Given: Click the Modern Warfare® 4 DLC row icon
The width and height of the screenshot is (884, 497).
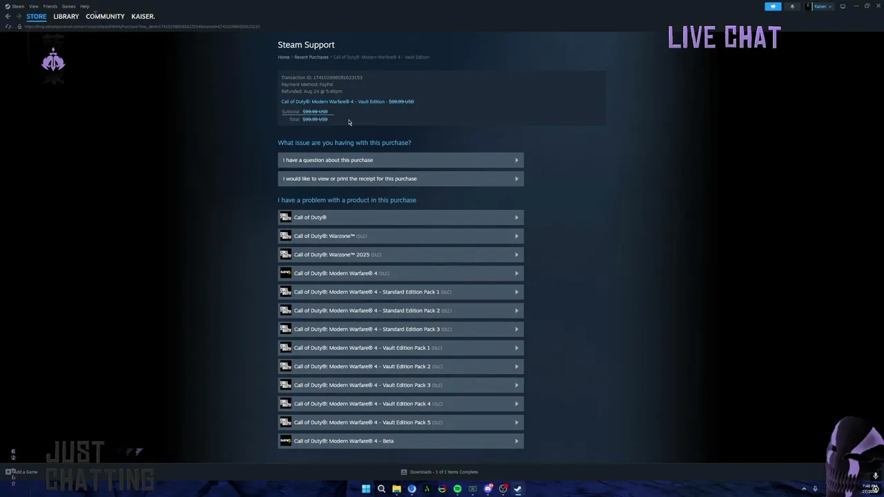Looking at the screenshot, I should (x=285, y=273).
